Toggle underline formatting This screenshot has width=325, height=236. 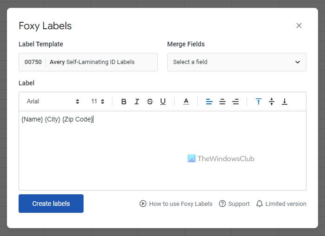163,102
